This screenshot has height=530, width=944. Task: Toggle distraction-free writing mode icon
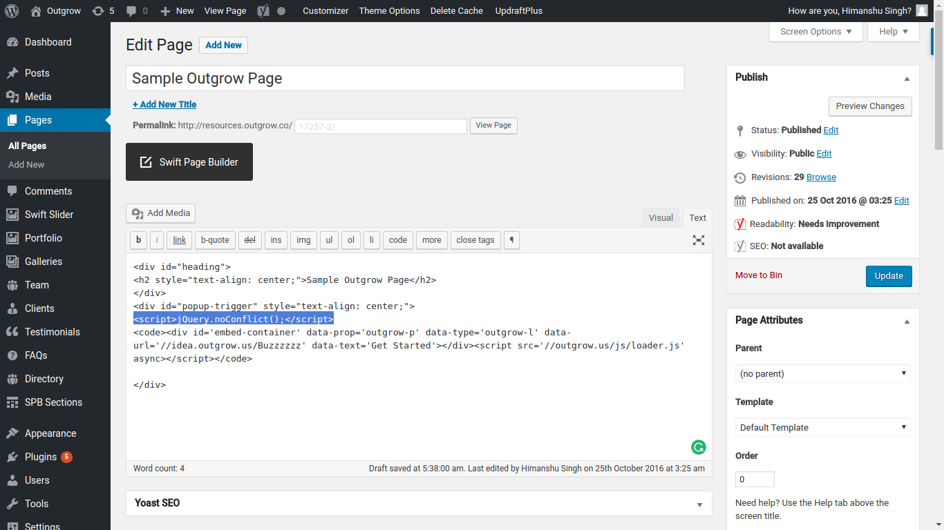coord(699,240)
